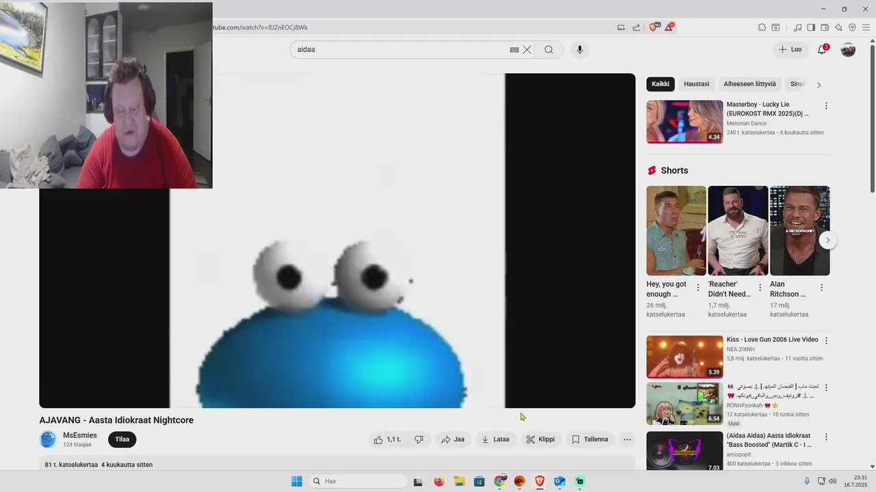The image size is (876, 492).
Task: Open the MsEsmies channel avatar
Action: tap(48, 439)
